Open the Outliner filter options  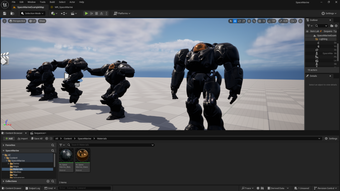click(x=310, y=26)
